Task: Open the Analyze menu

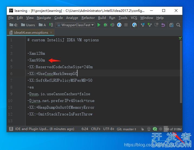Action: pyautogui.click(x=72, y=18)
